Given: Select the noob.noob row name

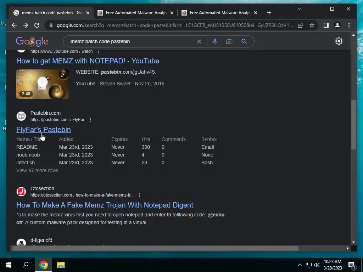Looking at the screenshot, I should [x=28, y=155].
